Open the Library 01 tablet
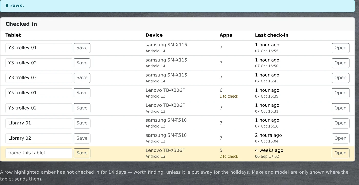This screenshot has width=359, height=185. click(x=340, y=123)
